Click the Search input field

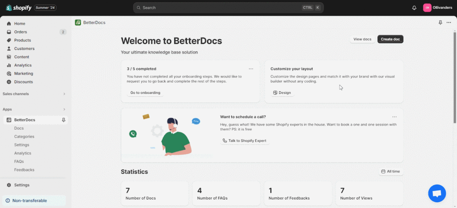tap(219, 8)
